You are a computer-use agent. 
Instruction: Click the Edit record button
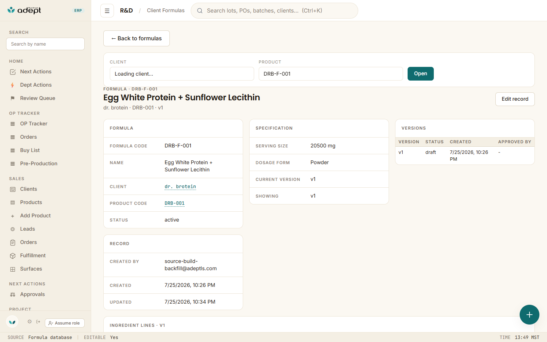click(515, 99)
